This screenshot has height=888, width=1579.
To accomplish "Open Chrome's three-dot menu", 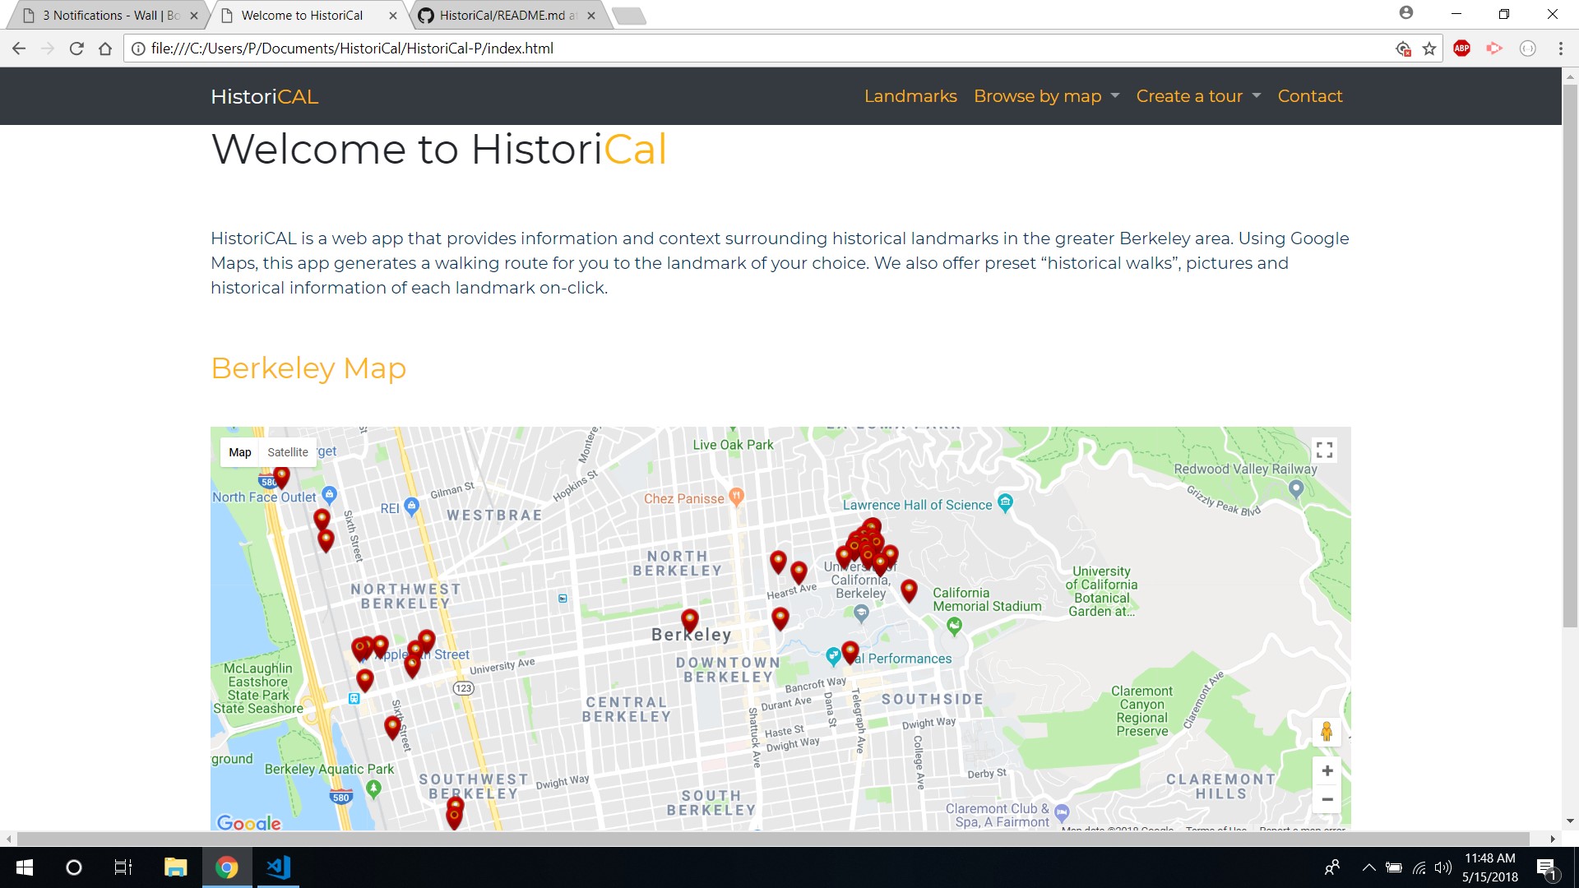I will click(1561, 48).
